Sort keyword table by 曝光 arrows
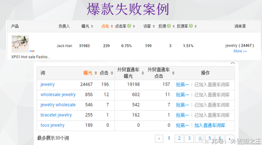This screenshot has height=145, width=262. tap(96, 73)
